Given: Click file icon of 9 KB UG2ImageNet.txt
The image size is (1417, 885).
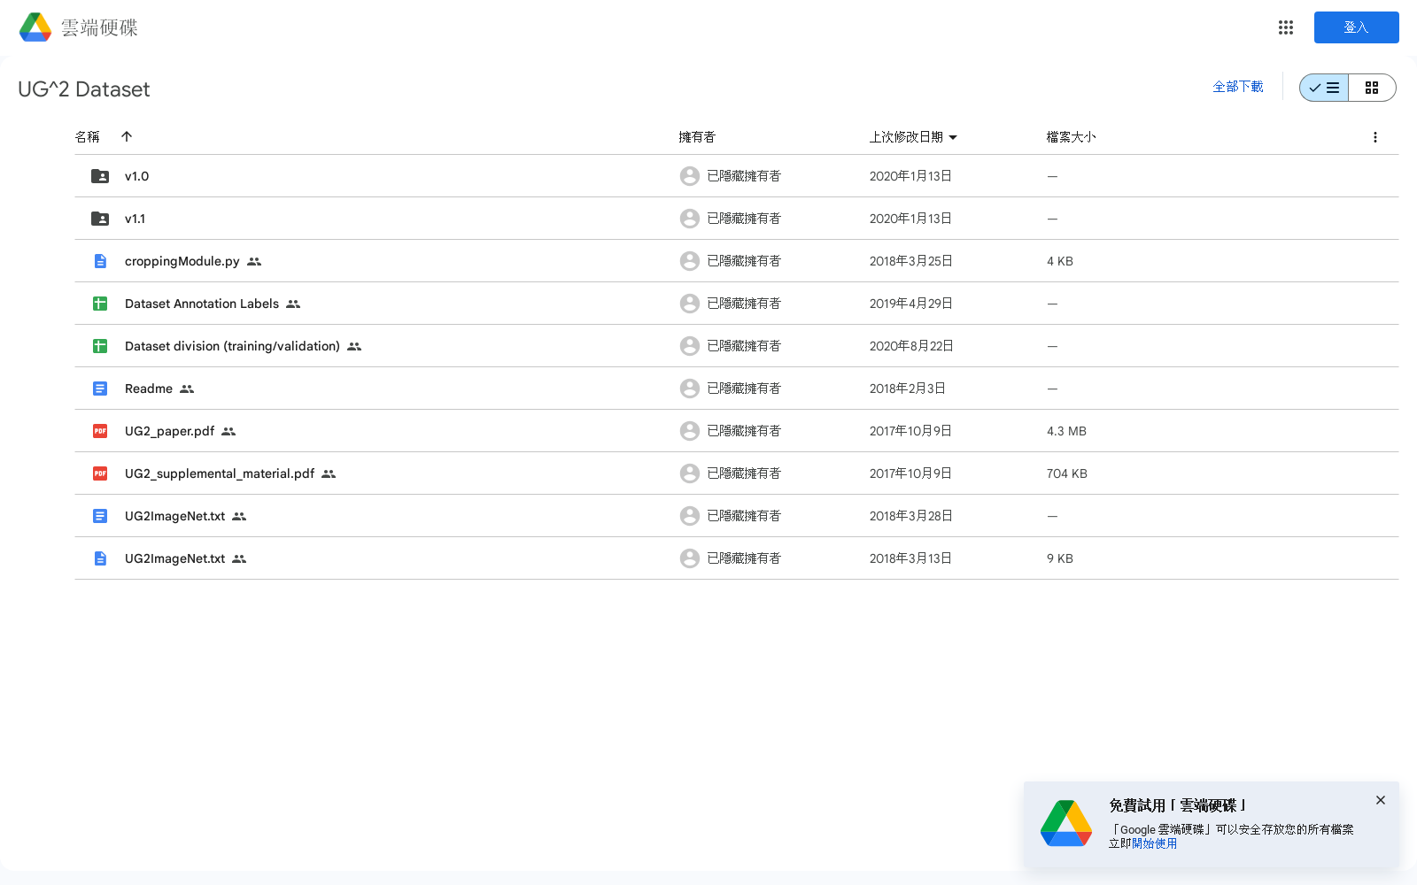Looking at the screenshot, I should (100, 558).
